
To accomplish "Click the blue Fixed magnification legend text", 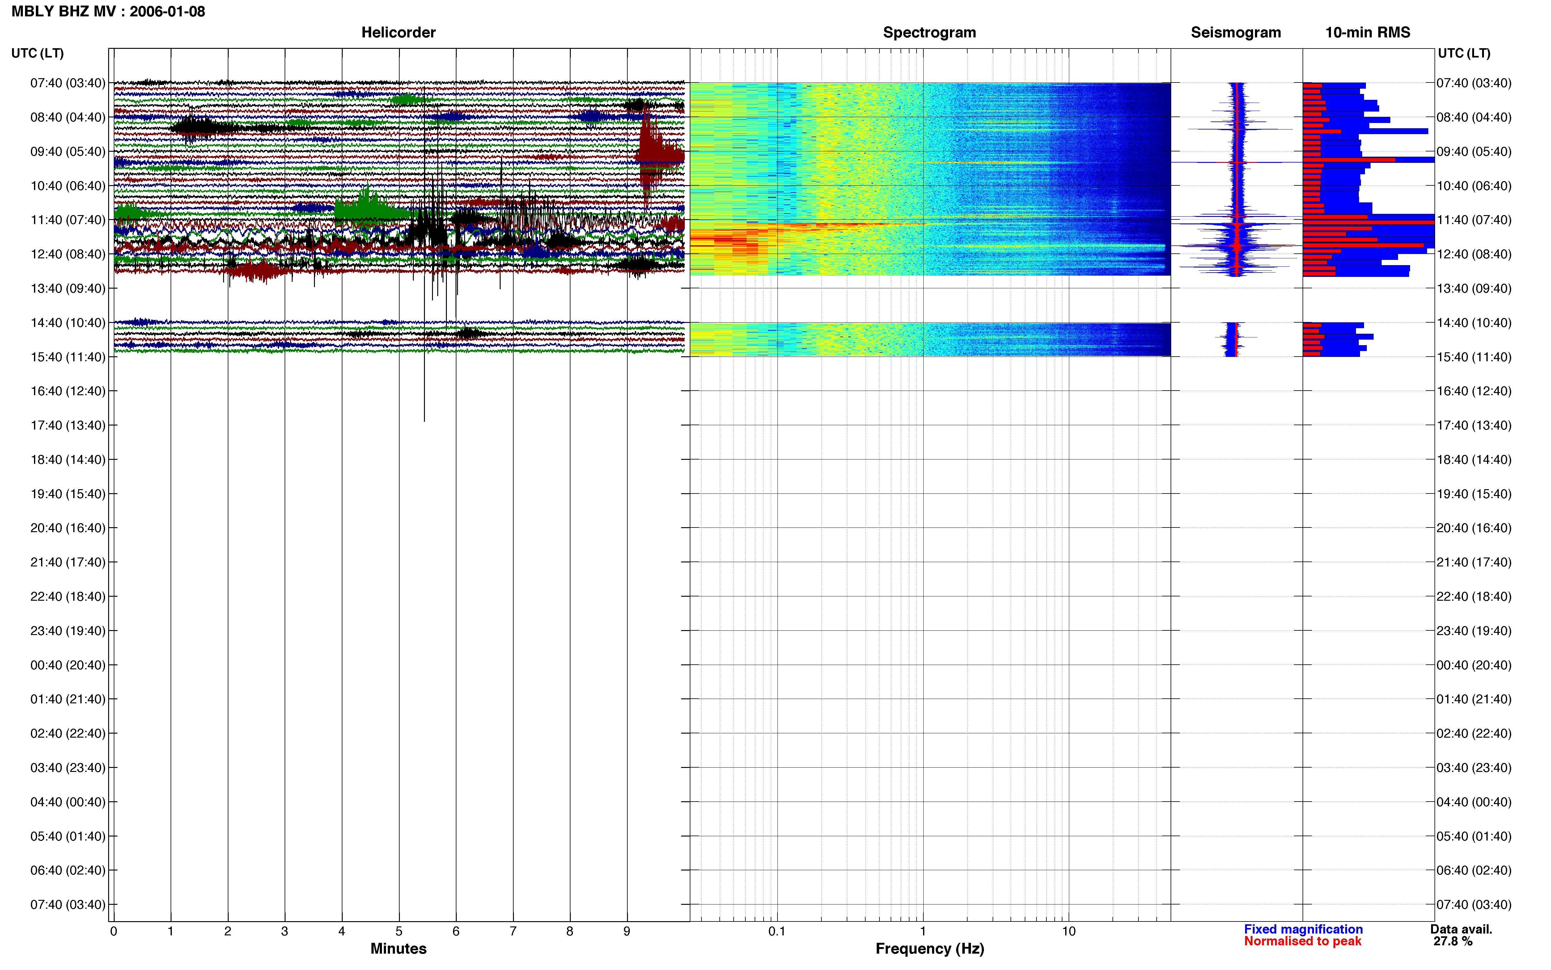I will pos(1303,929).
